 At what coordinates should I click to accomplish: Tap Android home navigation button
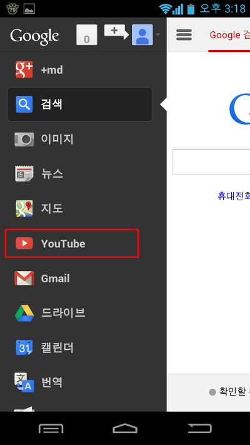click(x=125, y=428)
